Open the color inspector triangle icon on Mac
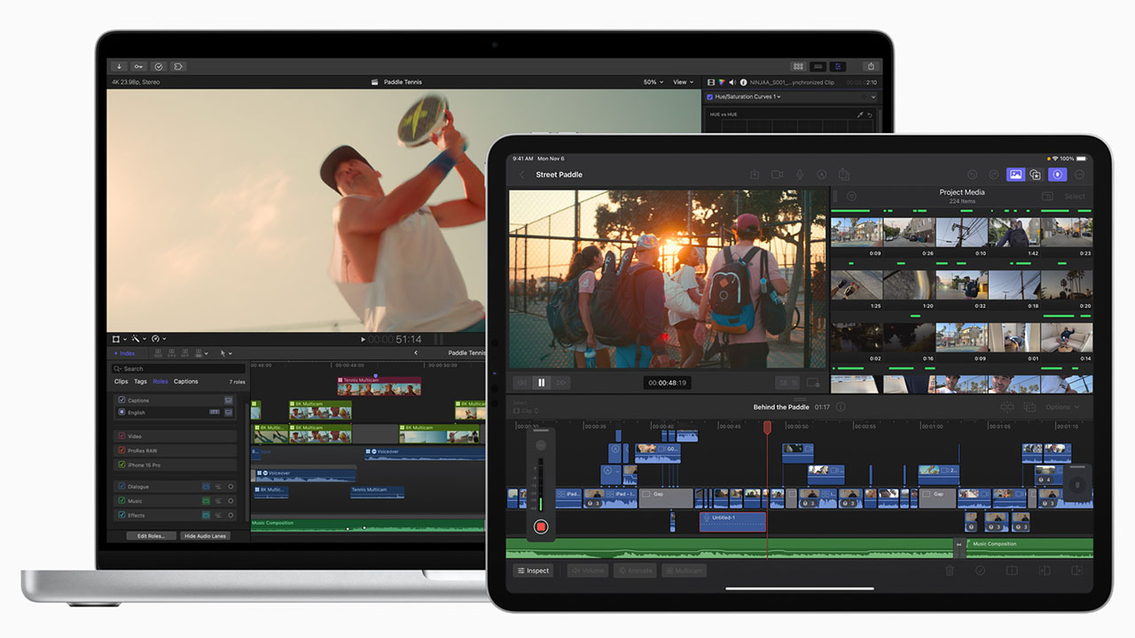This screenshot has width=1135, height=638. point(722,82)
